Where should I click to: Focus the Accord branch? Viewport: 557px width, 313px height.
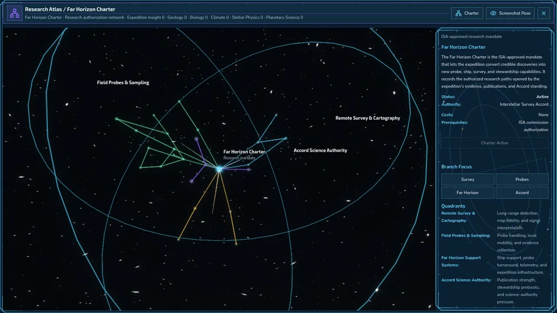pos(522,193)
